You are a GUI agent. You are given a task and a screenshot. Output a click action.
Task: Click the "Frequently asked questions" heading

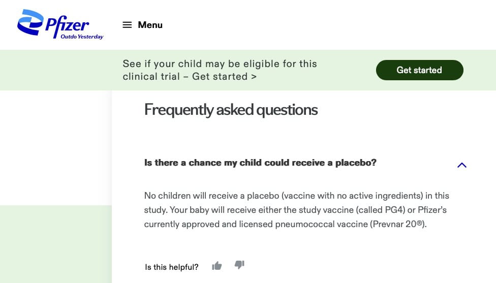point(231,110)
